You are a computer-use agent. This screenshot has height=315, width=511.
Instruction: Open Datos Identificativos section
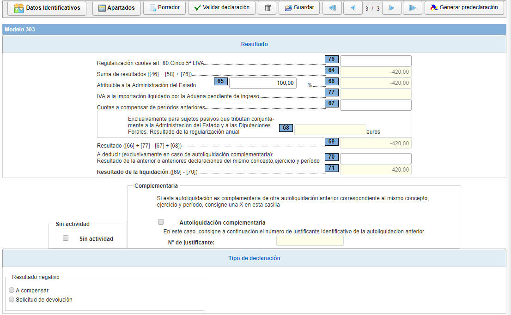47,8
